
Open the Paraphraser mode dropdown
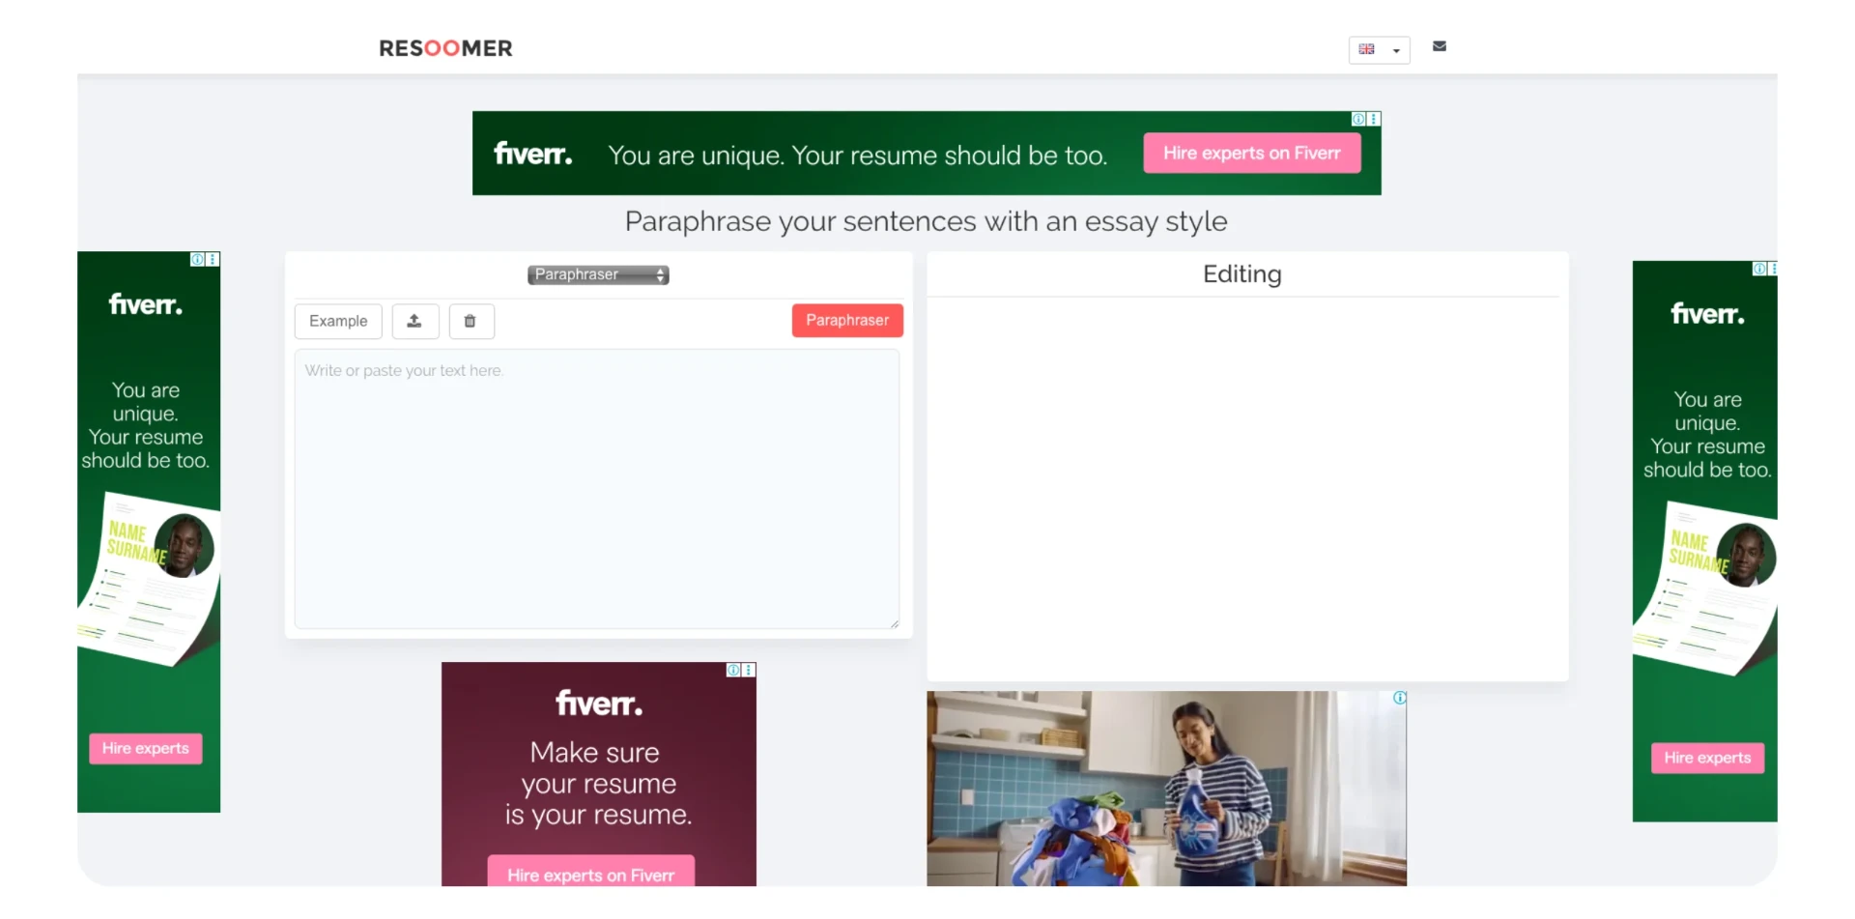click(598, 274)
